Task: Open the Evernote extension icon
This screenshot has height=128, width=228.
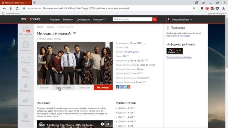Action: coord(202,9)
